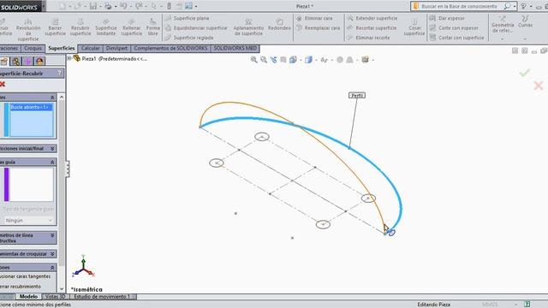Switch to Croquis tab
Image resolution: width=548 pixels, height=308 pixels.
click(x=33, y=49)
